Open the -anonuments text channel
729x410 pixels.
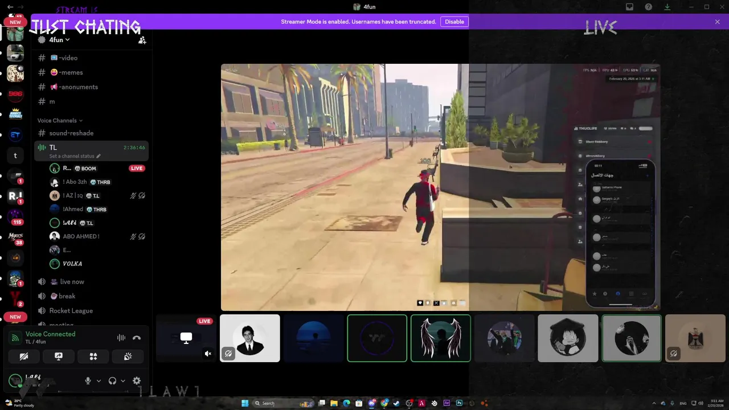click(x=91, y=87)
